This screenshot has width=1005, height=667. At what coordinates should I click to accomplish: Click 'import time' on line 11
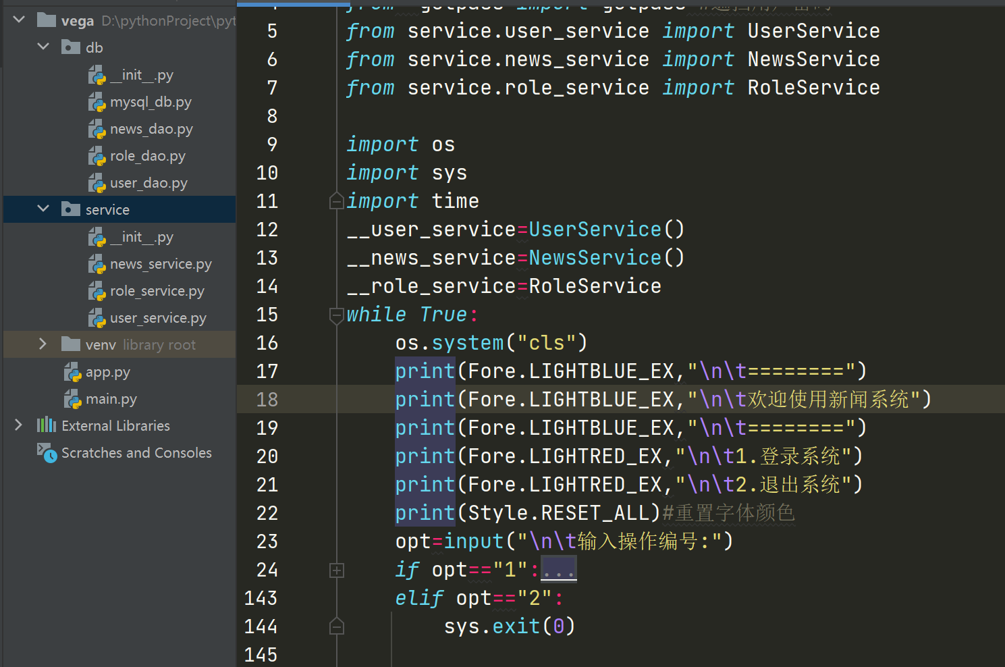click(x=413, y=201)
